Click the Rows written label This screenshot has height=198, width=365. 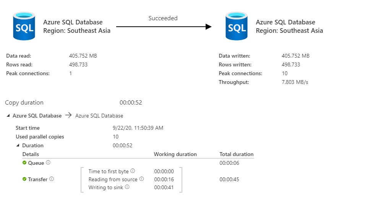(235, 64)
